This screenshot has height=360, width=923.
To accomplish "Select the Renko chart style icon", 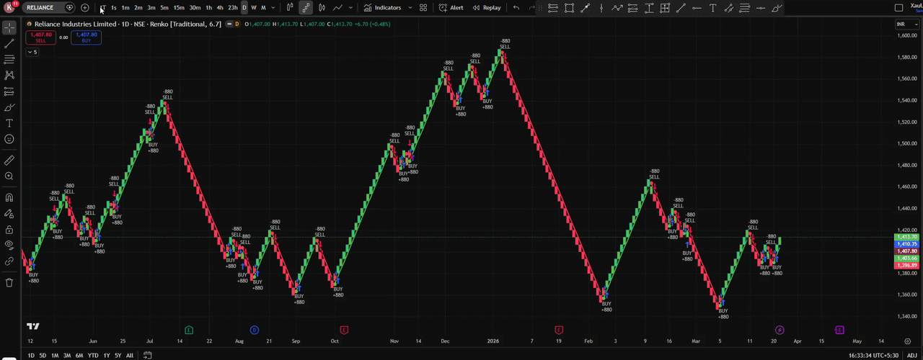I will (306, 8).
